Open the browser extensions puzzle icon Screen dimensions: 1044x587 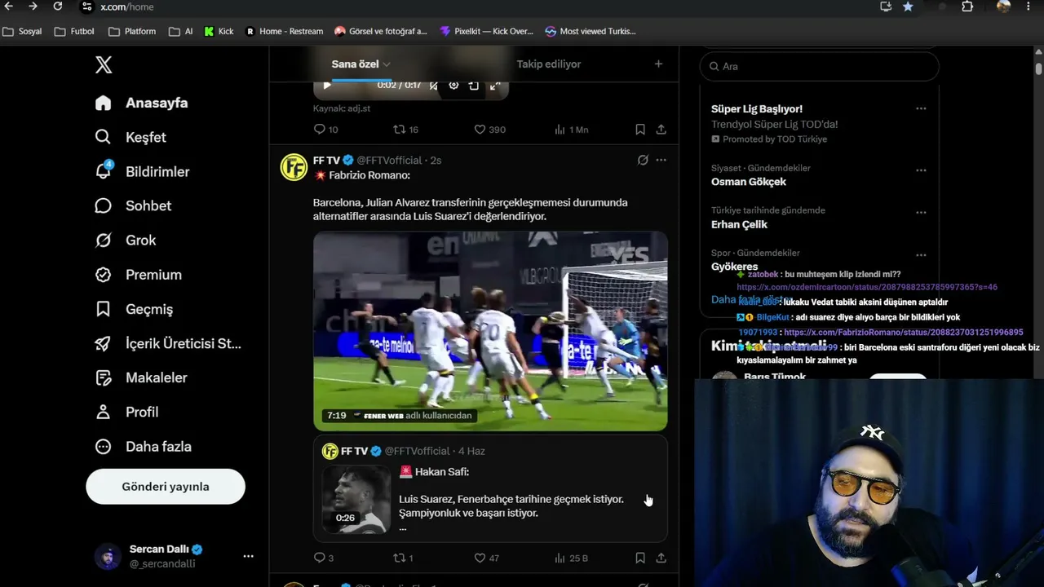point(967,7)
